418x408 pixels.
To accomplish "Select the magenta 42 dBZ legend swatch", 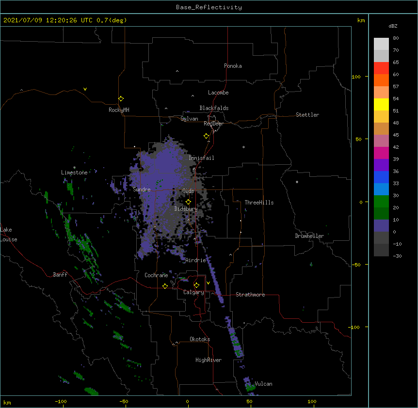I will (x=381, y=153).
